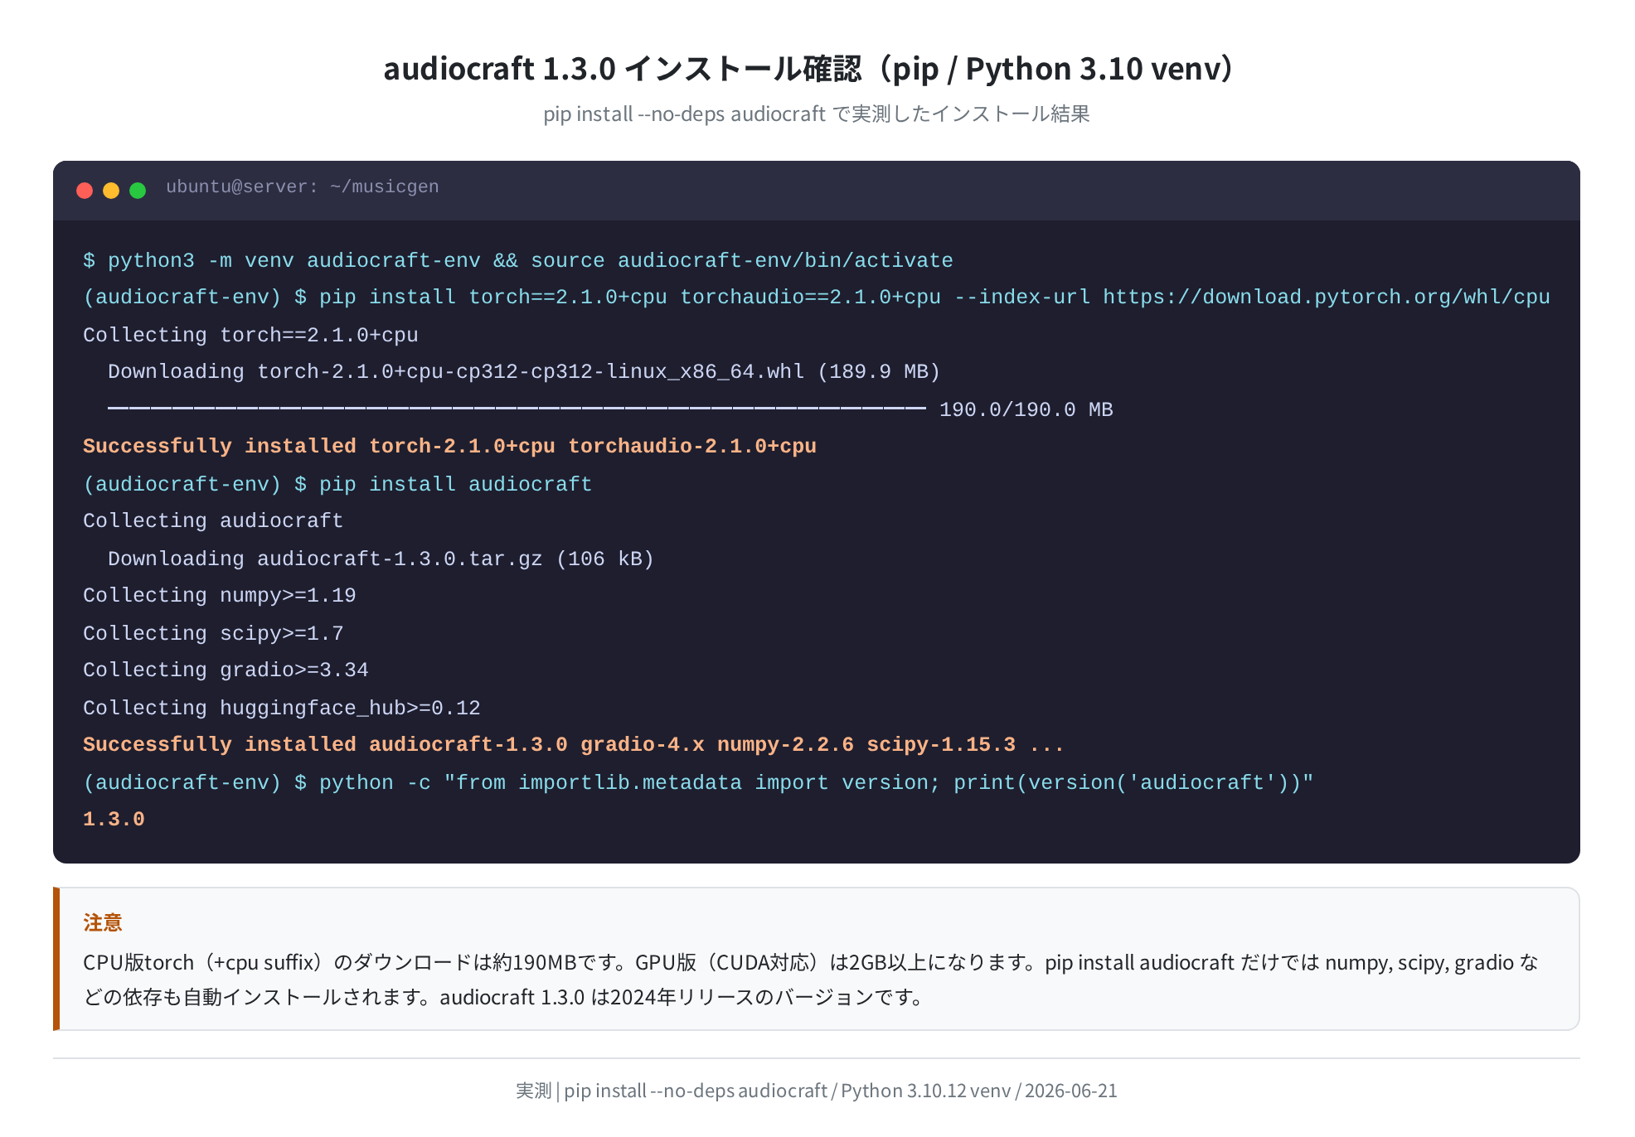Viewport: 1635px width, 1137px height.
Task: Click the green maximize dot in terminal header
Action: (x=138, y=191)
